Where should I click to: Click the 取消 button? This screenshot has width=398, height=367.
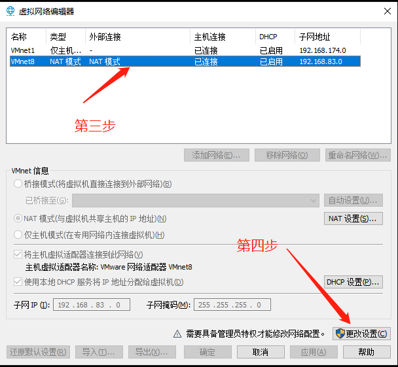pyautogui.click(x=261, y=352)
